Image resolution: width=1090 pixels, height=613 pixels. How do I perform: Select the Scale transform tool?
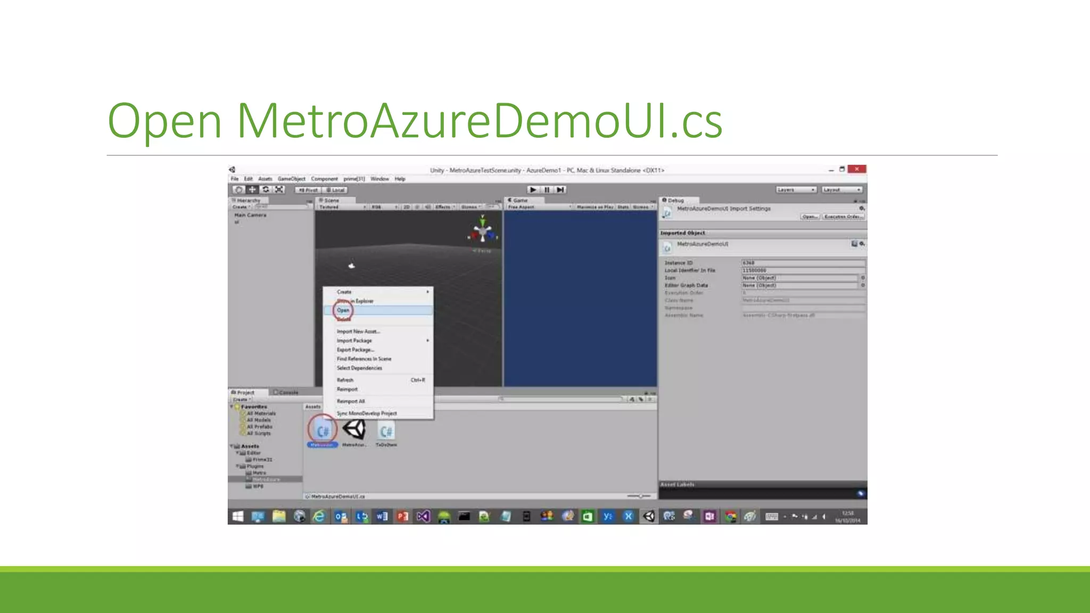click(279, 189)
